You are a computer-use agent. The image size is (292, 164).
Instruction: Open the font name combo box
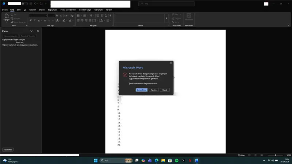[38, 16]
